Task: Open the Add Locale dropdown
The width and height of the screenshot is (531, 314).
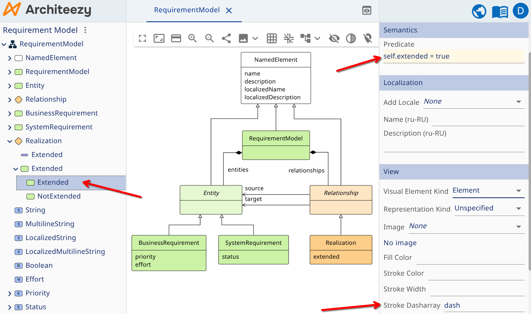Action: tap(473, 102)
